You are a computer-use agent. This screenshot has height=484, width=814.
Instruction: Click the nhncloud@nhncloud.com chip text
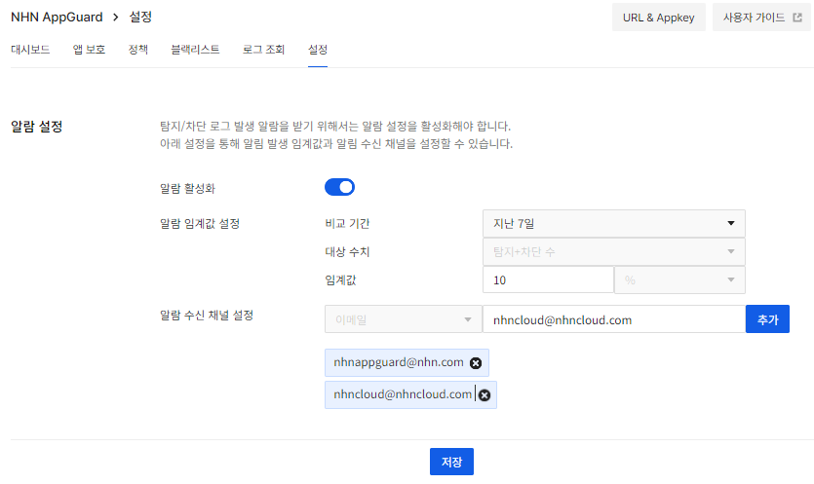click(403, 394)
